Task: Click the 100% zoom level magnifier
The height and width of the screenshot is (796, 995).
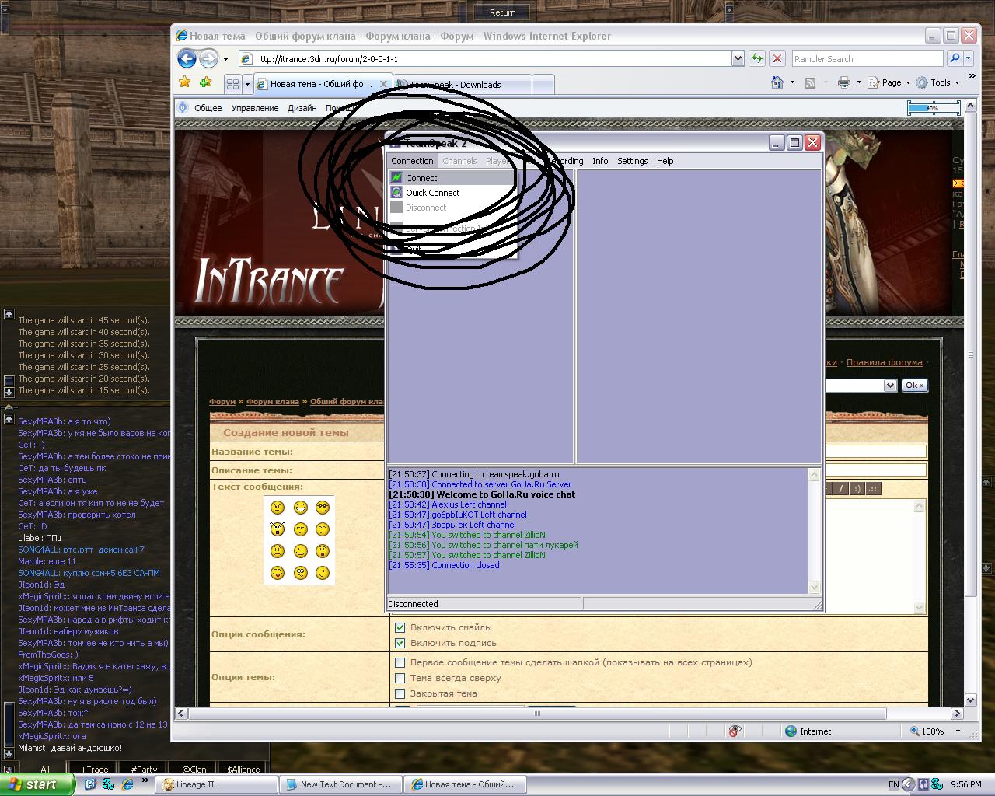Action: click(x=916, y=731)
